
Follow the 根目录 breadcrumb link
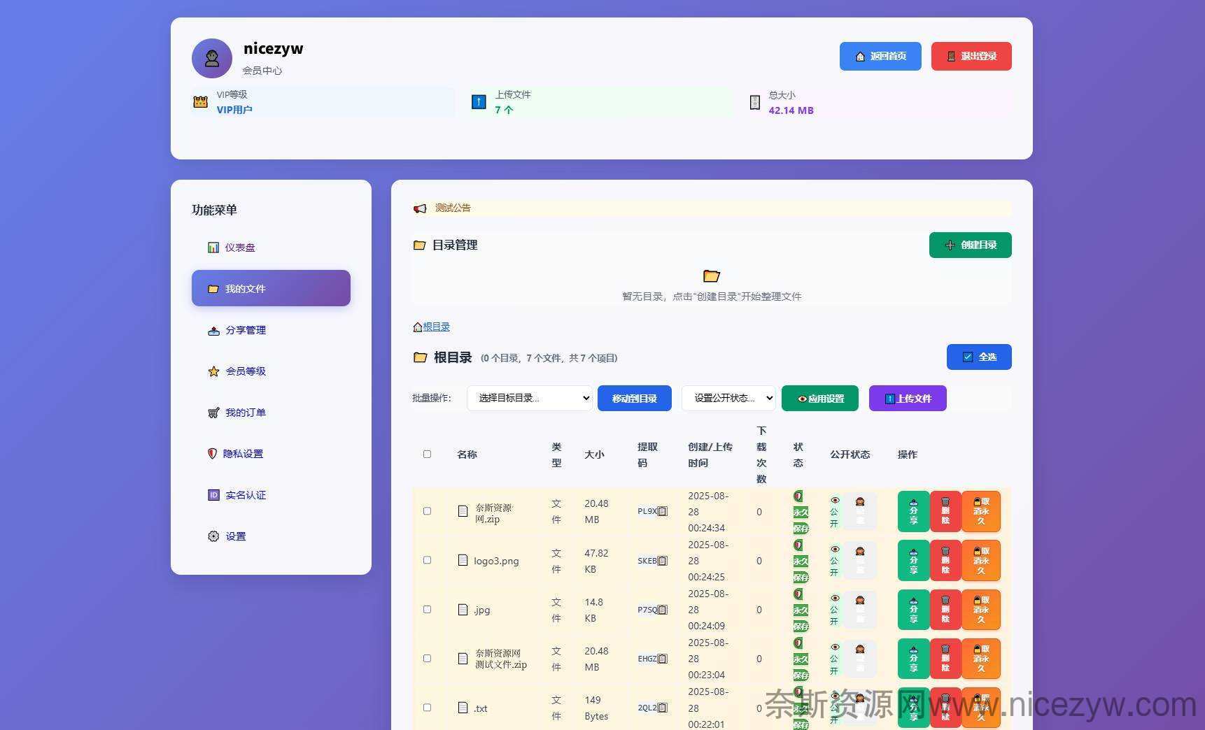coord(436,327)
